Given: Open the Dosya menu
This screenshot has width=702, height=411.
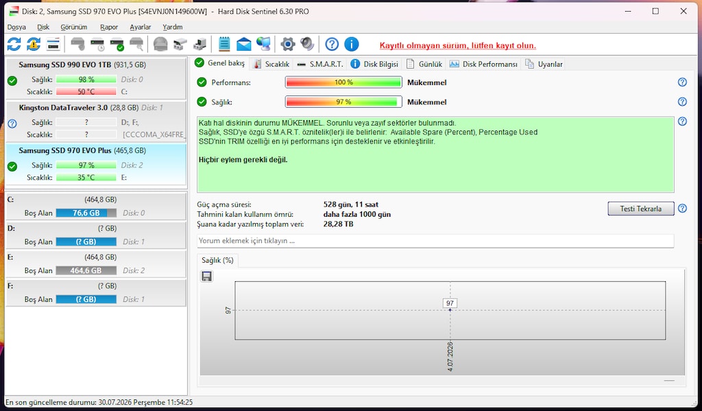Looking at the screenshot, I should tap(16, 27).
